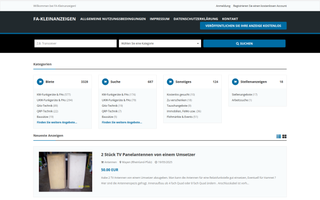Click 'Finden Sie weitere Angebote' under Suche
This screenshot has width=320, height=200.
[122, 122]
